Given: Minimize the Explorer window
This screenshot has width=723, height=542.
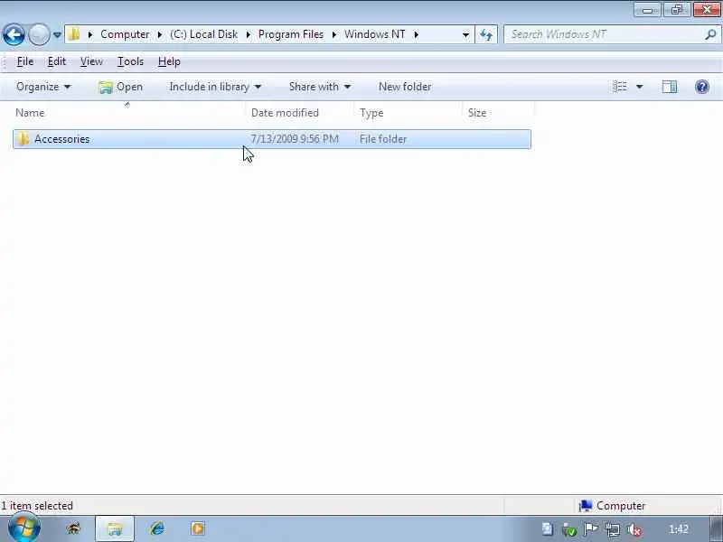Looking at the screenshot, I should coord(647,10).
